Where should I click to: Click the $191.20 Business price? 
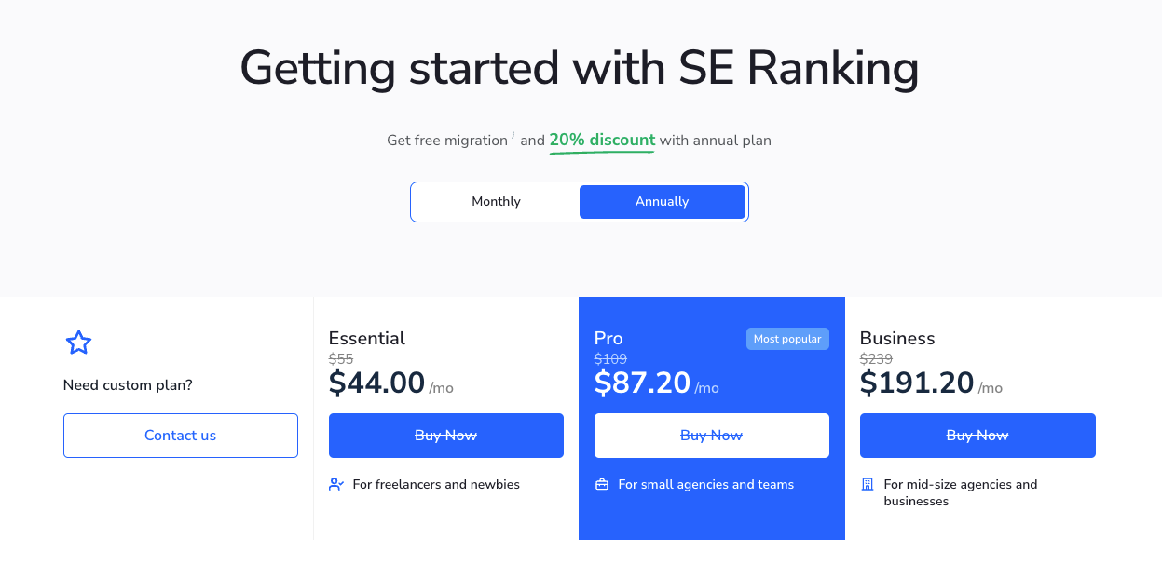(917, 383)
